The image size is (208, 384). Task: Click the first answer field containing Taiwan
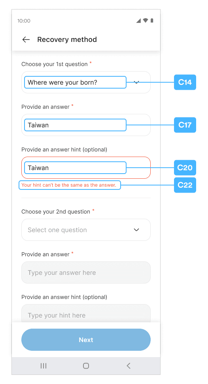click(86, 125)
